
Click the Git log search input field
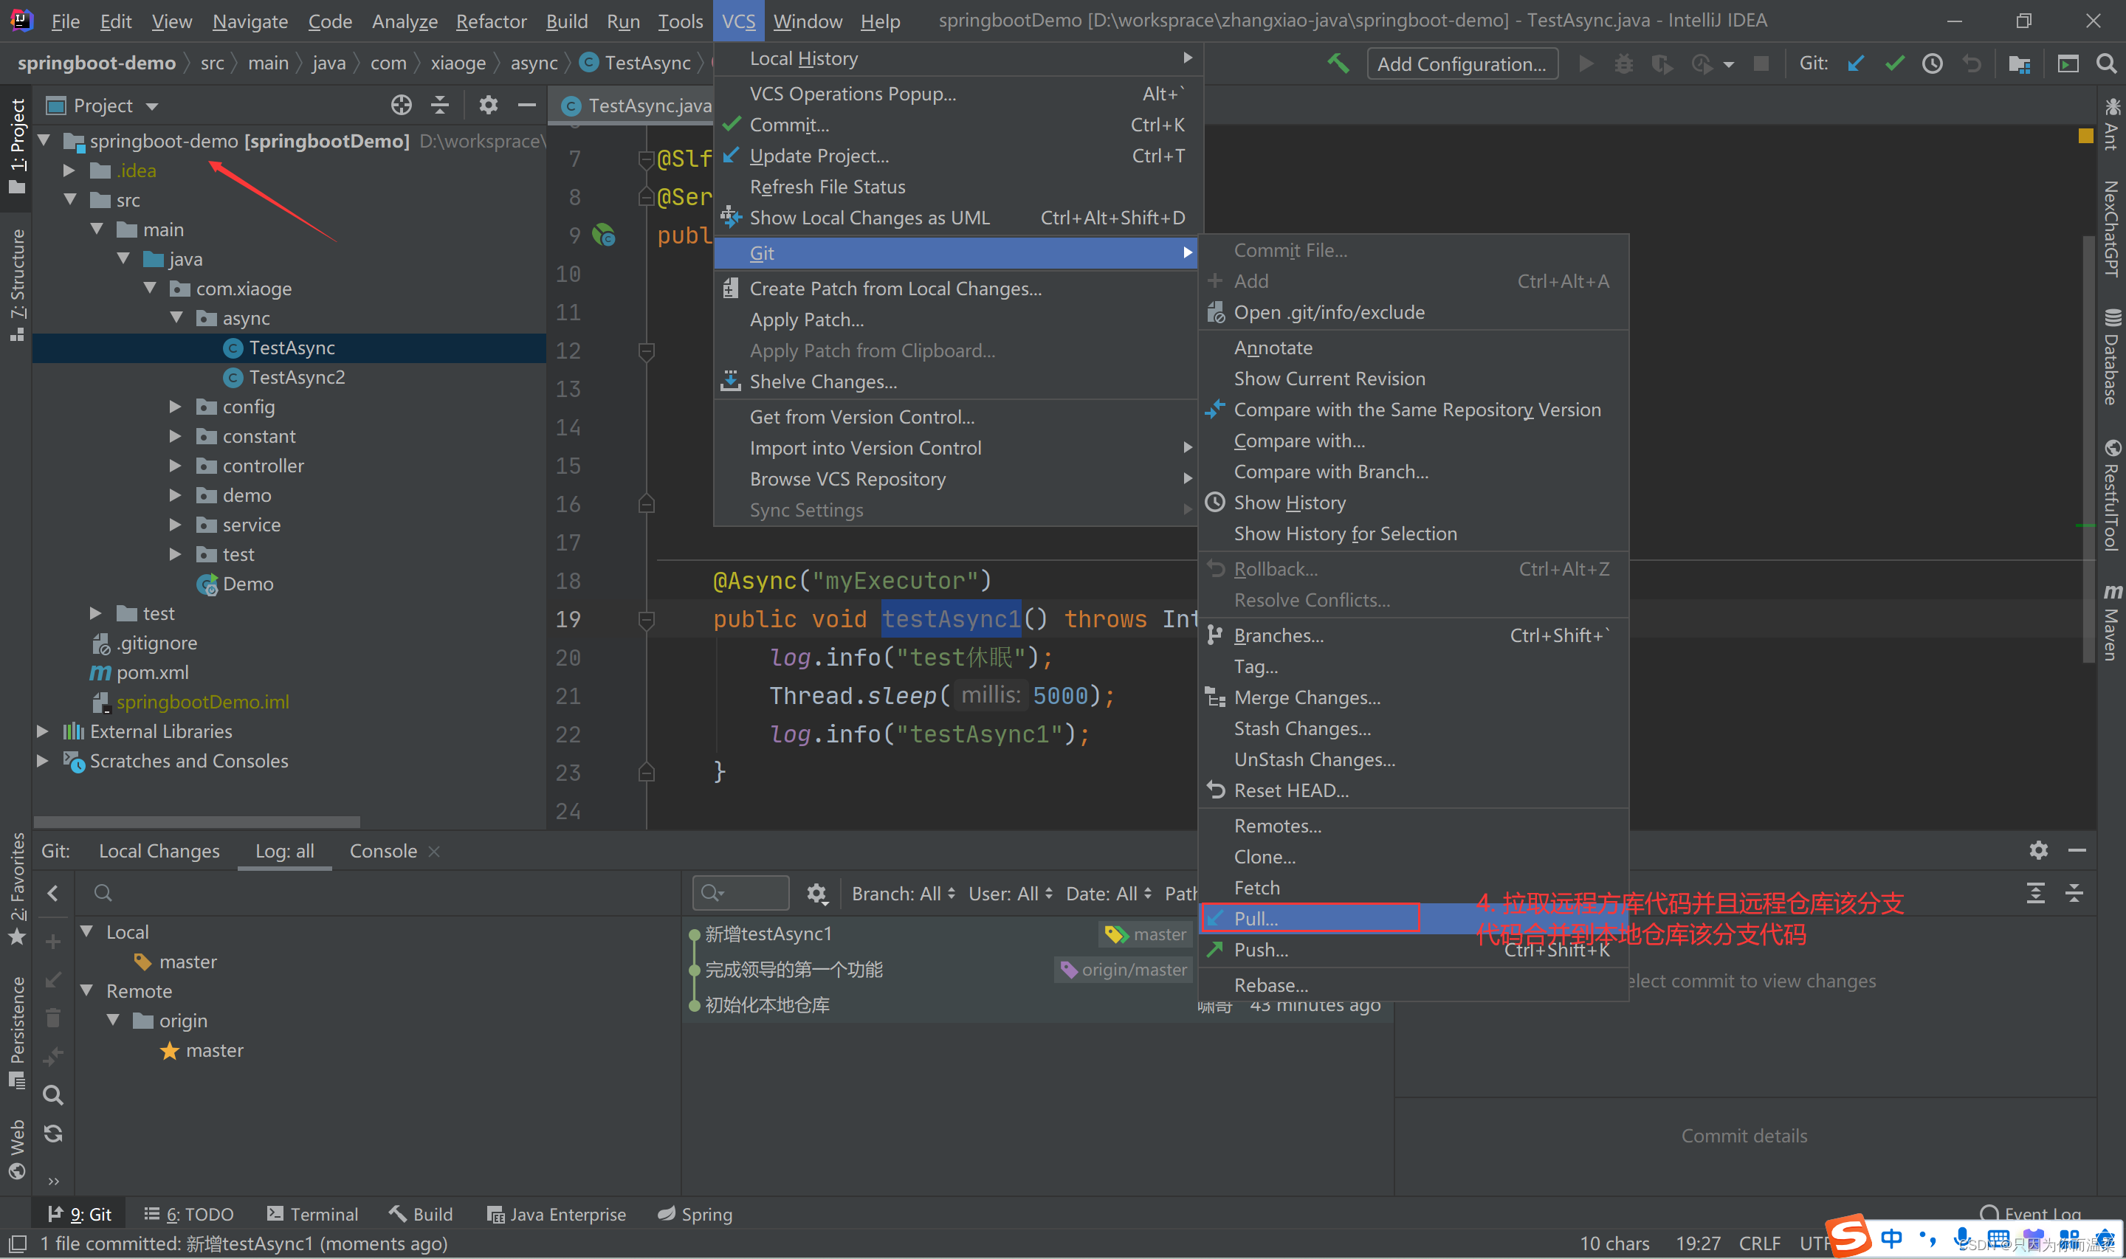[x=740, y=894]
